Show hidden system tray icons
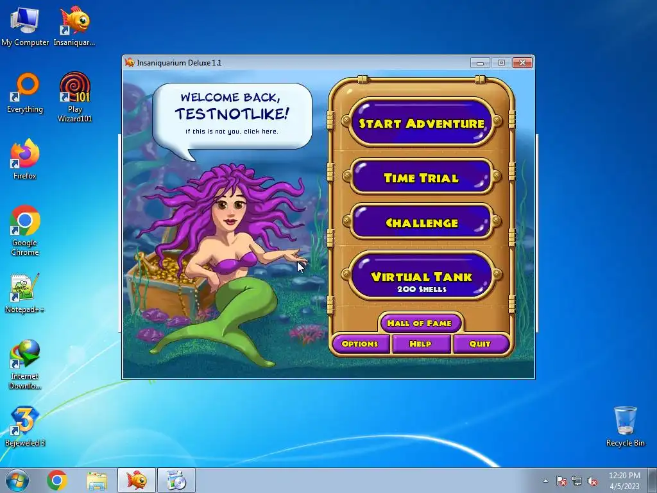 pos(545,481)
